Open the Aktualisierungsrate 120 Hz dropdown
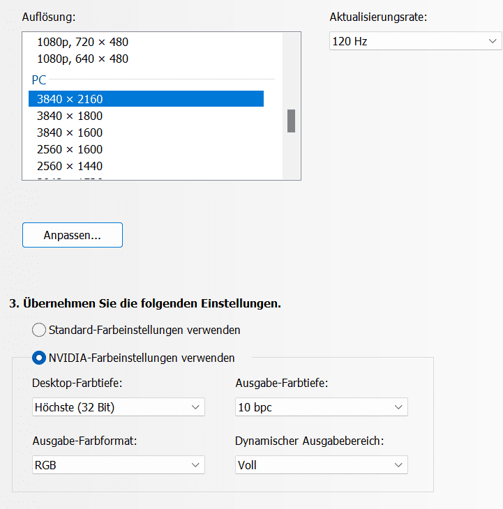This screenshot has width=503, height=509. tap(415, 41)
